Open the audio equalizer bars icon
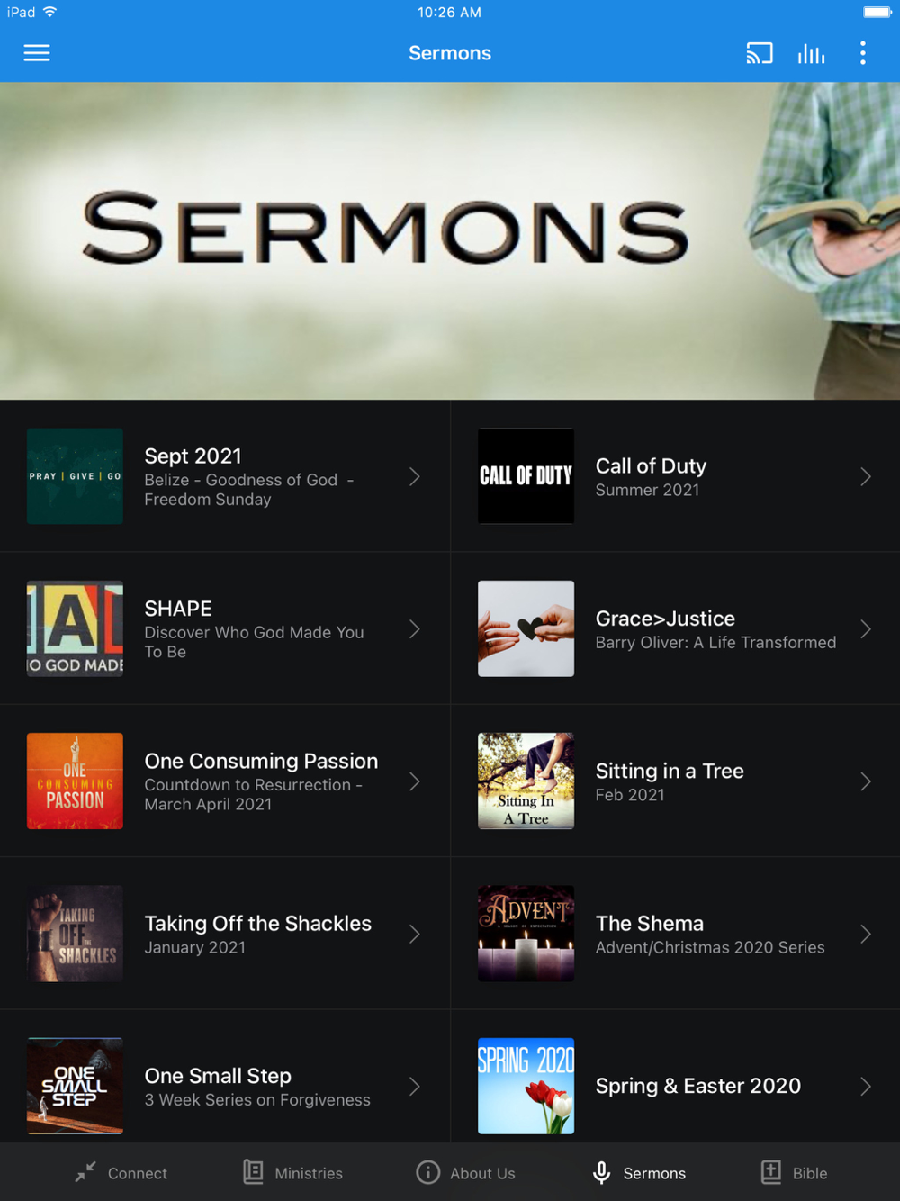900x1201 pixels. 811,53
